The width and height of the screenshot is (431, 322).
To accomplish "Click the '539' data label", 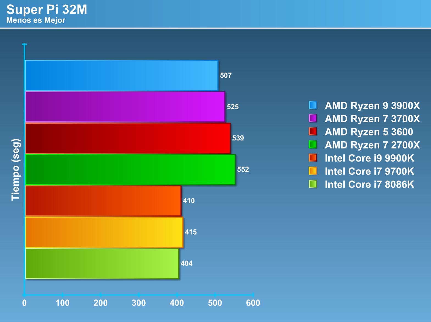I will coord(238,138).
